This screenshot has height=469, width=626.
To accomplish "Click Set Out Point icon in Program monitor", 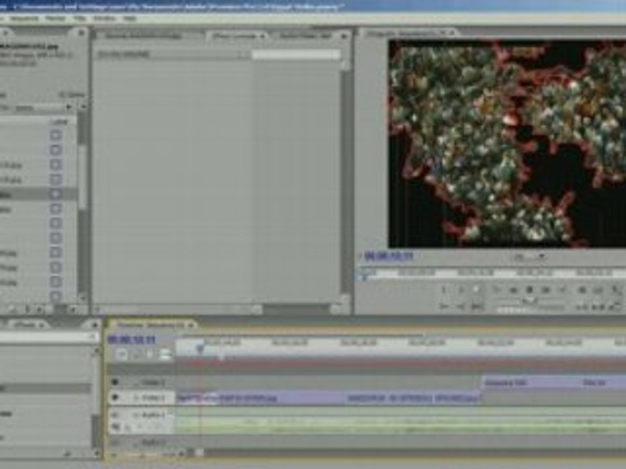I will click(460, 289).
